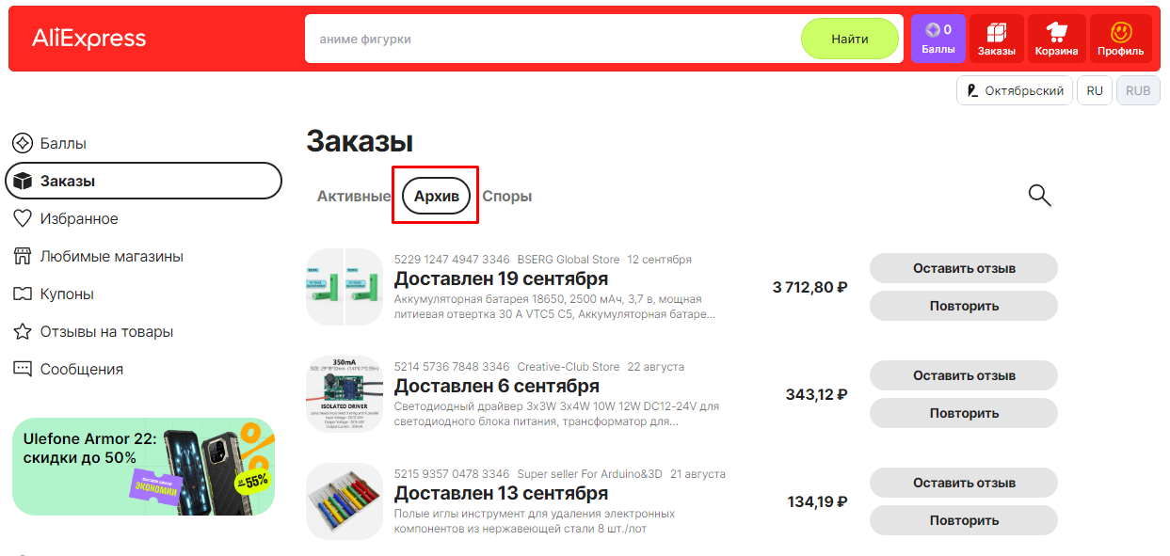Click the Аккумуляторная батарея 18650 description
The image size is (1170, 556).
coord(555,307)
